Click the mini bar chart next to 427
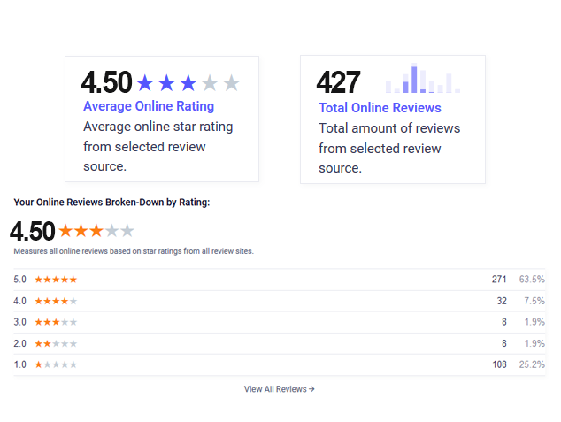The image size is (561, 422). tap(423, 78)
